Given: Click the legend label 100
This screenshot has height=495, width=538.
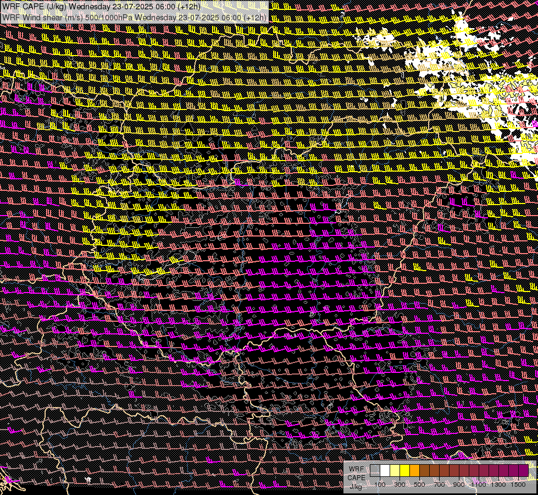Looking at the screenshot, I should 380,485.
